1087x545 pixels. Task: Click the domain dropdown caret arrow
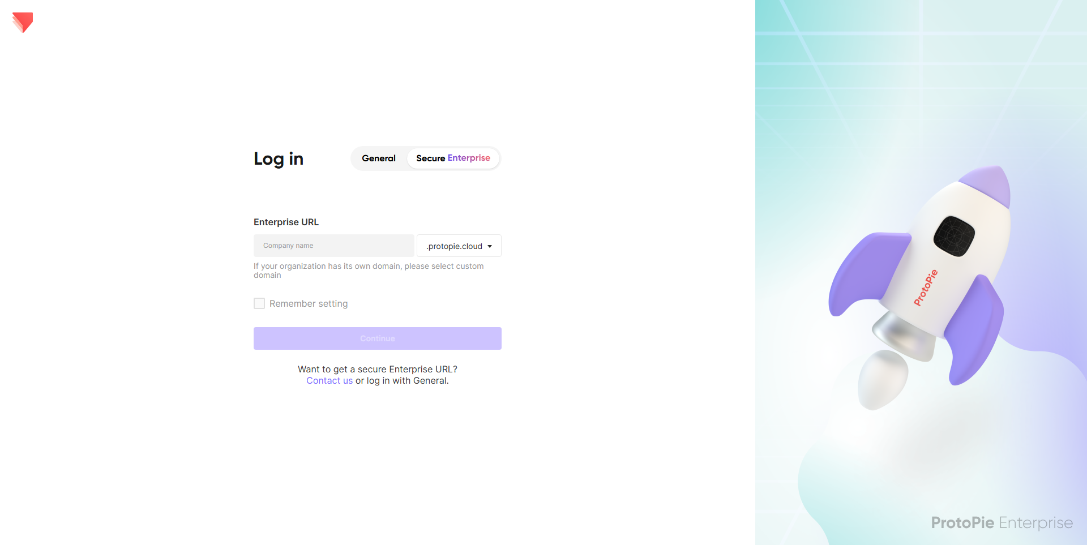pos(490,246)
